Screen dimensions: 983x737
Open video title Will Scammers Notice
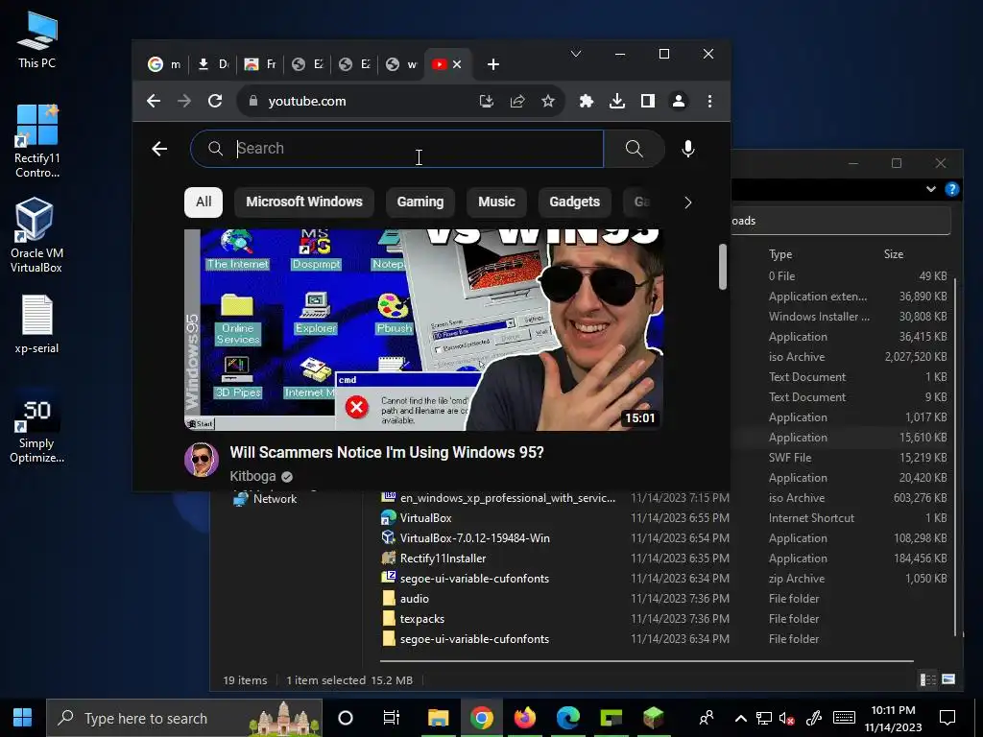click(387, 453)
